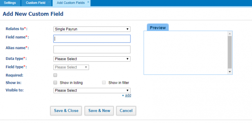
Task: Select the Preview tab
Action: coord(157,27)
